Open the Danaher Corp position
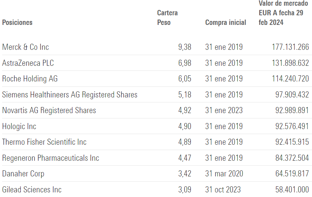Image resolution: width=312 pixels, height=197 pixels. pyautogui.click(x=23, y=174)
